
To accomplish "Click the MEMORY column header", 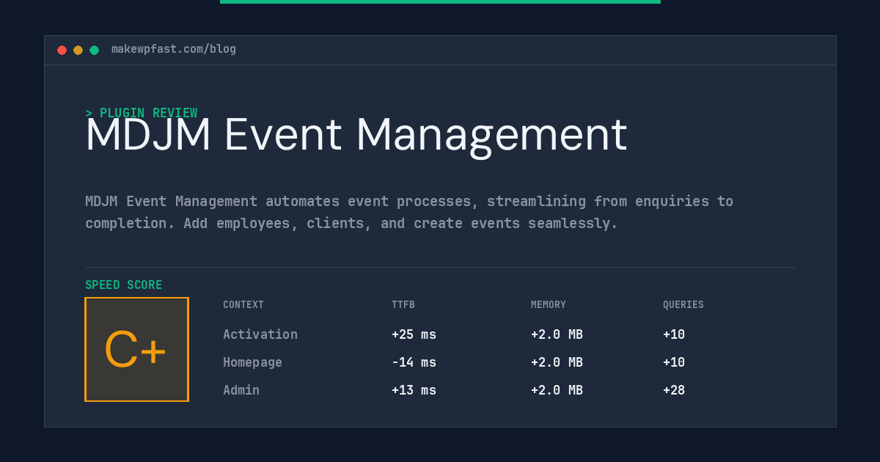I will click(x=549, y=305).
